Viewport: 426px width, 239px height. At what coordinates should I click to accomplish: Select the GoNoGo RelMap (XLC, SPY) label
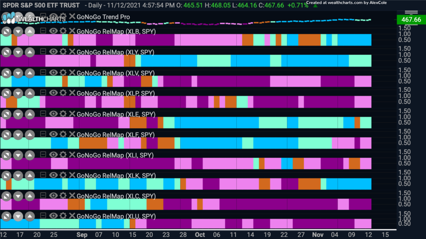tap(116, 196)
